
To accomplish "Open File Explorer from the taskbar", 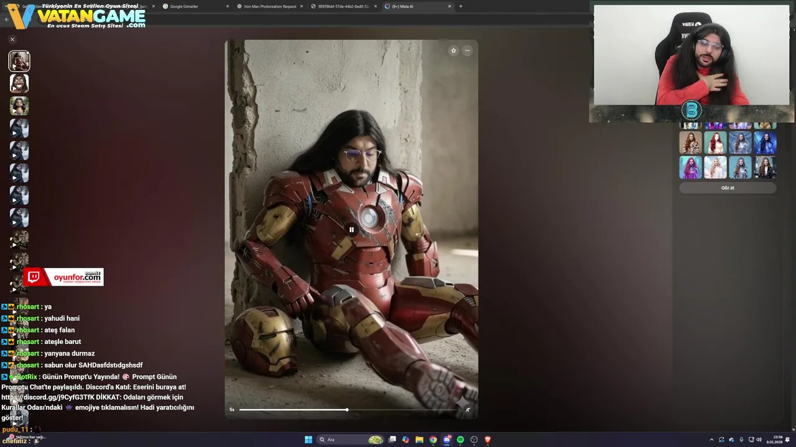I will click(420, 440).
